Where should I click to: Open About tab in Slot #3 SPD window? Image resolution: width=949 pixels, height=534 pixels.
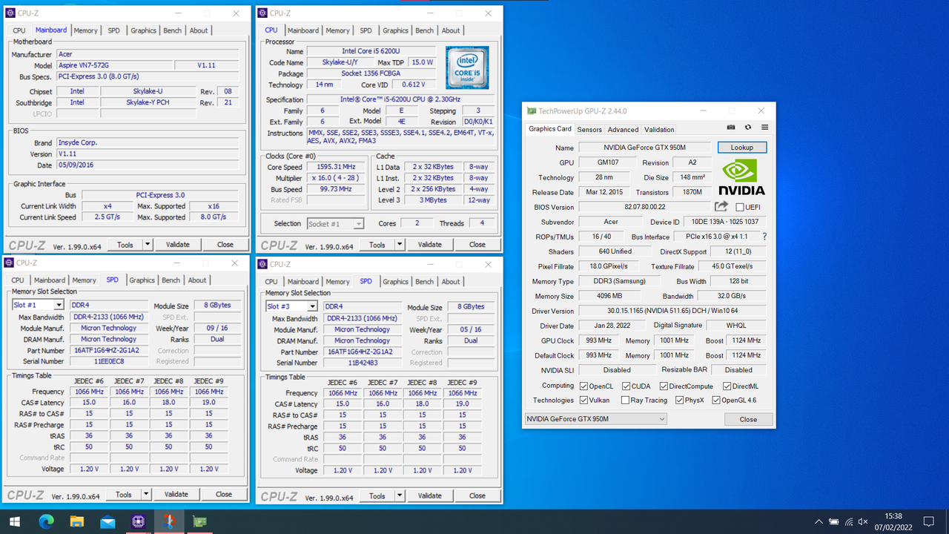click(x=451, y=282)
